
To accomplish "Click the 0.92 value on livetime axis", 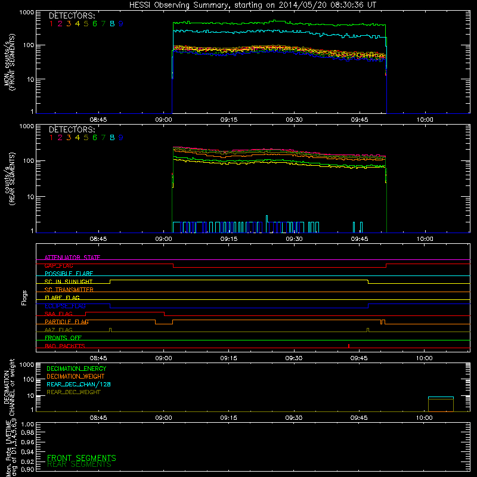I will [27, 461].
